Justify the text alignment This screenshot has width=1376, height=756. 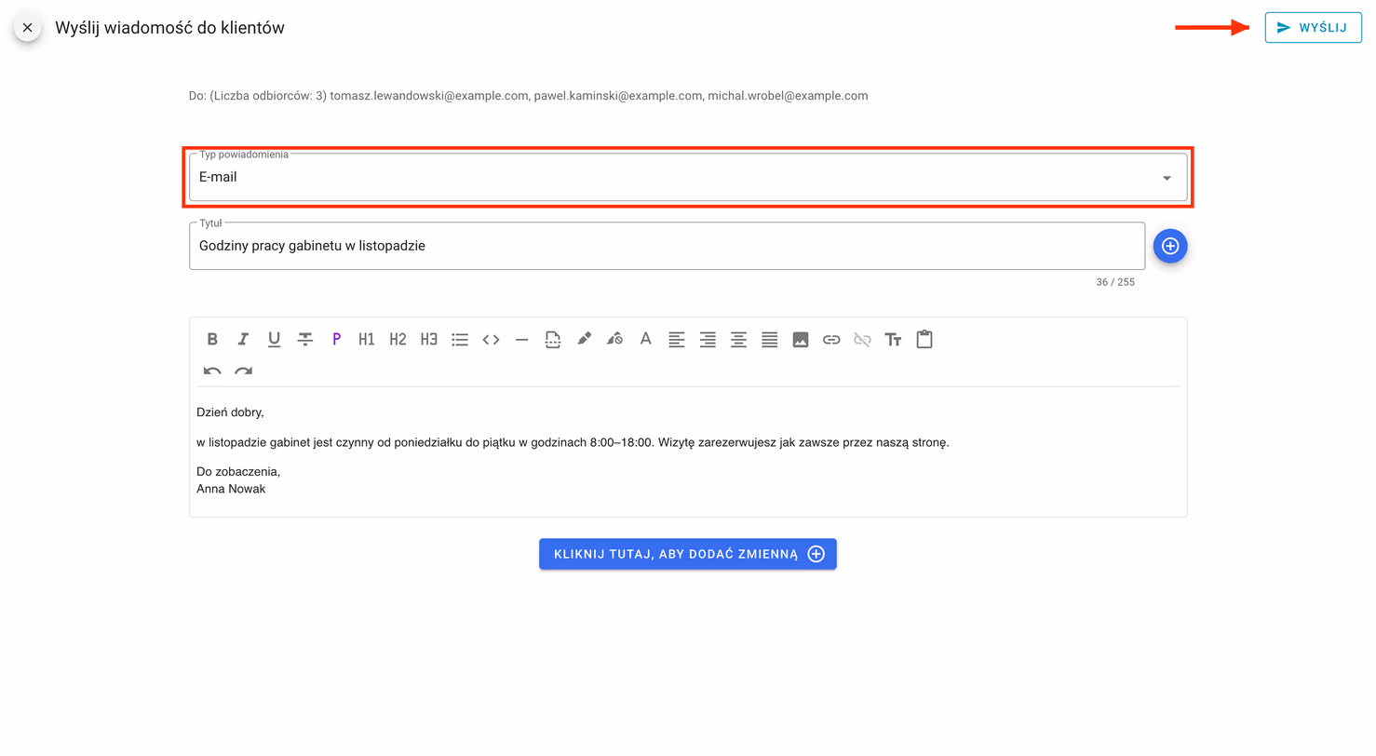(x=769, y=340)
